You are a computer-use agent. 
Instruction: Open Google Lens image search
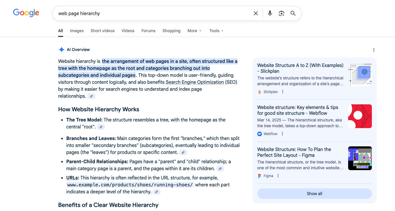coord(281,13)
